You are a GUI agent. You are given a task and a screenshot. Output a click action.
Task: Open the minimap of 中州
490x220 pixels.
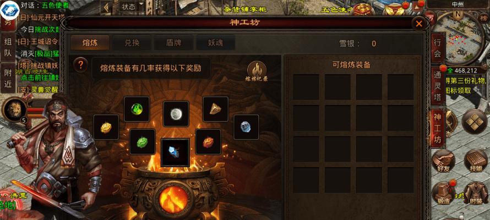(457, 37)
